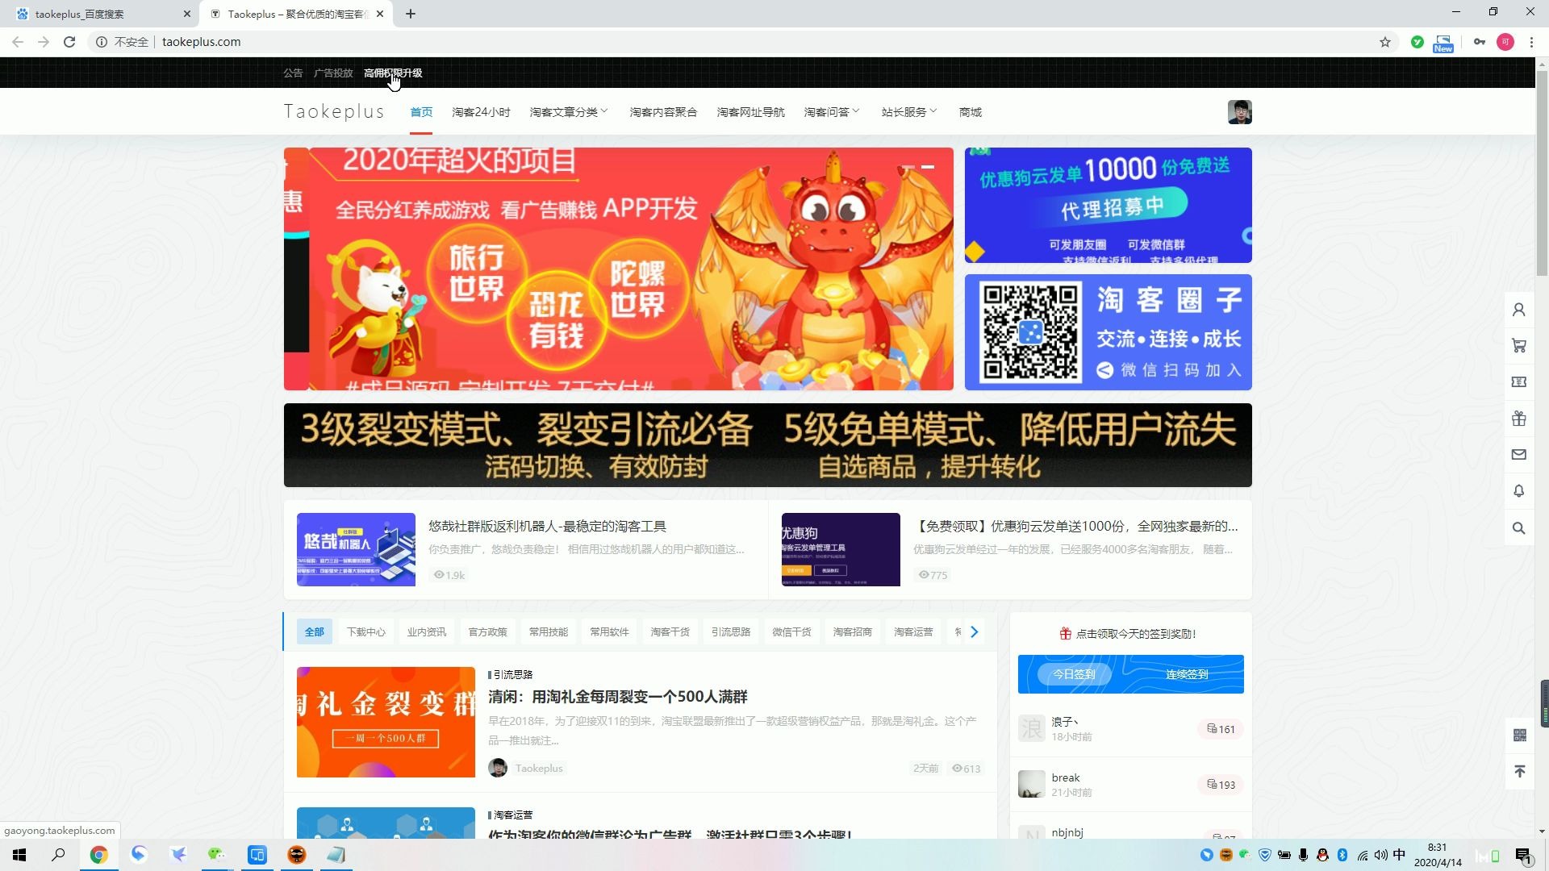Open the New-badged browser extension
The height and width of the screenshot is (871, 1549).
[x=1443, y=43]
